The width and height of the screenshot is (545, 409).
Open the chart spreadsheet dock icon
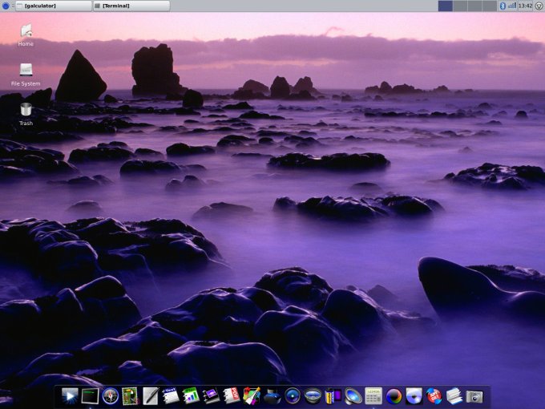pos(191,395)
